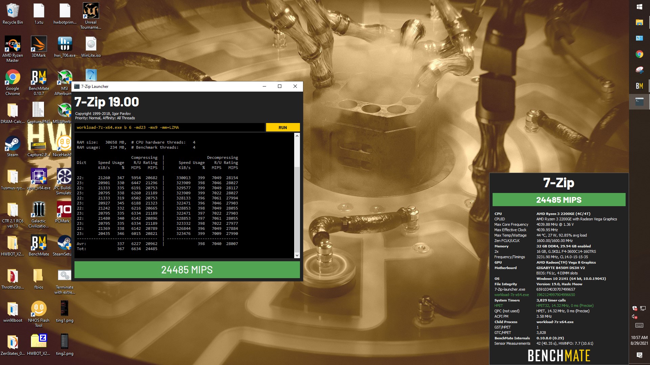The width and height of the screenshot is (650, 365).
Task: Open Chrome from the taskbar
Action: pos(639,54)
